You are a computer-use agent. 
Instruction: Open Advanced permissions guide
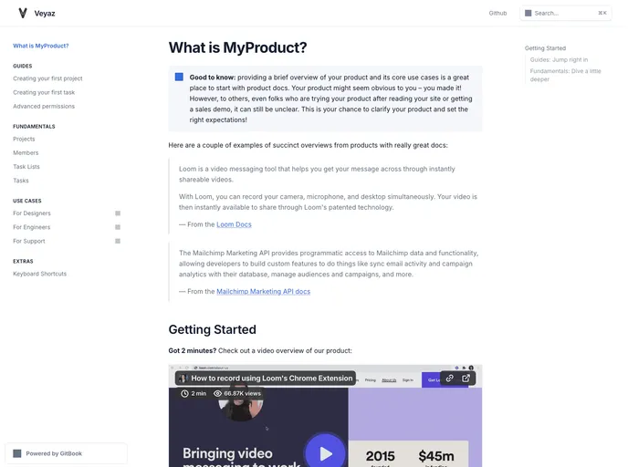click(44, 106)
